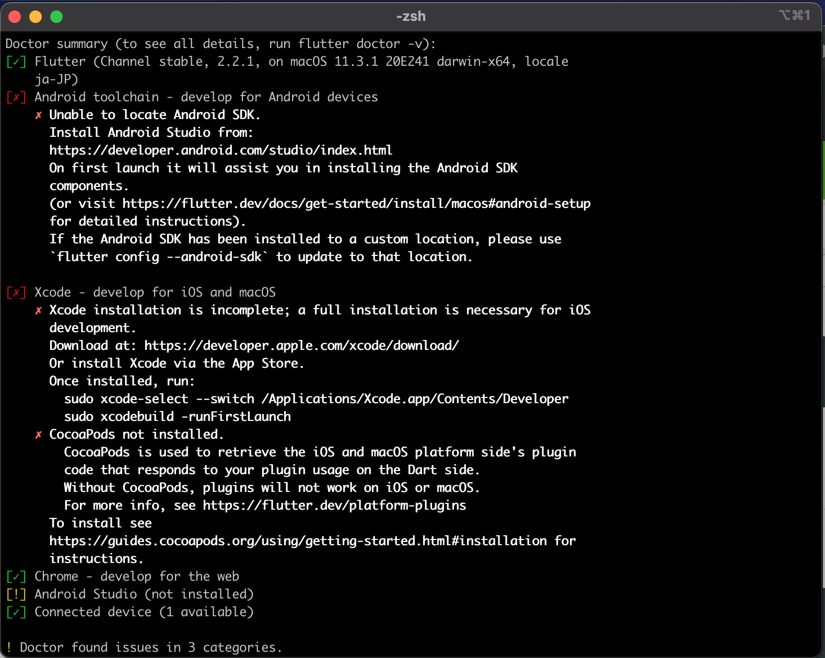Click the 'flutter config --android-sdk' command text

pos(159,257)
